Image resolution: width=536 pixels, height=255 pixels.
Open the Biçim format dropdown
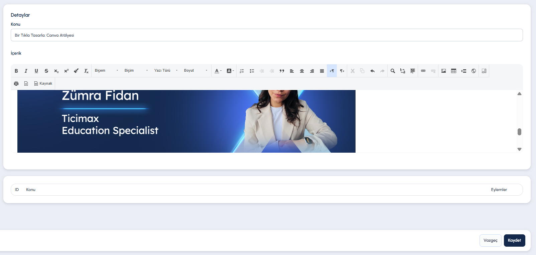click(x=136, y=71)
